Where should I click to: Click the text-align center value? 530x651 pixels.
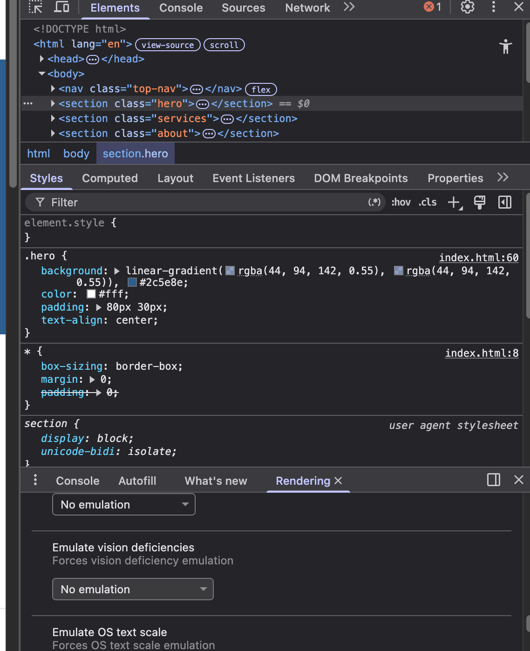pos(136,320)
